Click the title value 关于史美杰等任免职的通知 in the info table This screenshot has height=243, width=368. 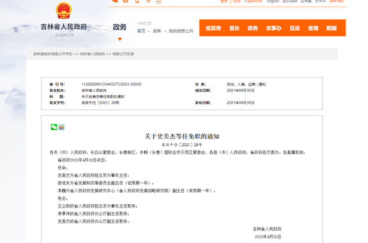pyautogui.click(x=103, y=96)
